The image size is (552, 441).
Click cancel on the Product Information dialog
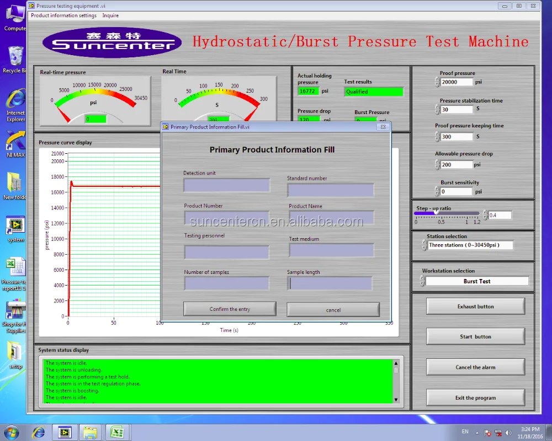pos(333,309)
